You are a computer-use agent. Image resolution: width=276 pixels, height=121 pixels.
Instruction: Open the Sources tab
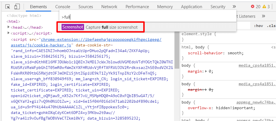click(86, 7)
